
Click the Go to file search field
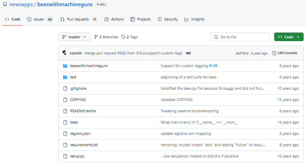tap(240, 37)
